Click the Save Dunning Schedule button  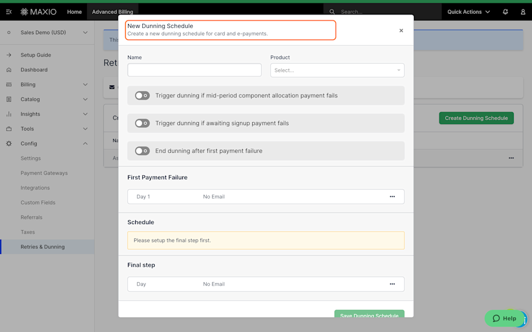click(x=369, y=314)
